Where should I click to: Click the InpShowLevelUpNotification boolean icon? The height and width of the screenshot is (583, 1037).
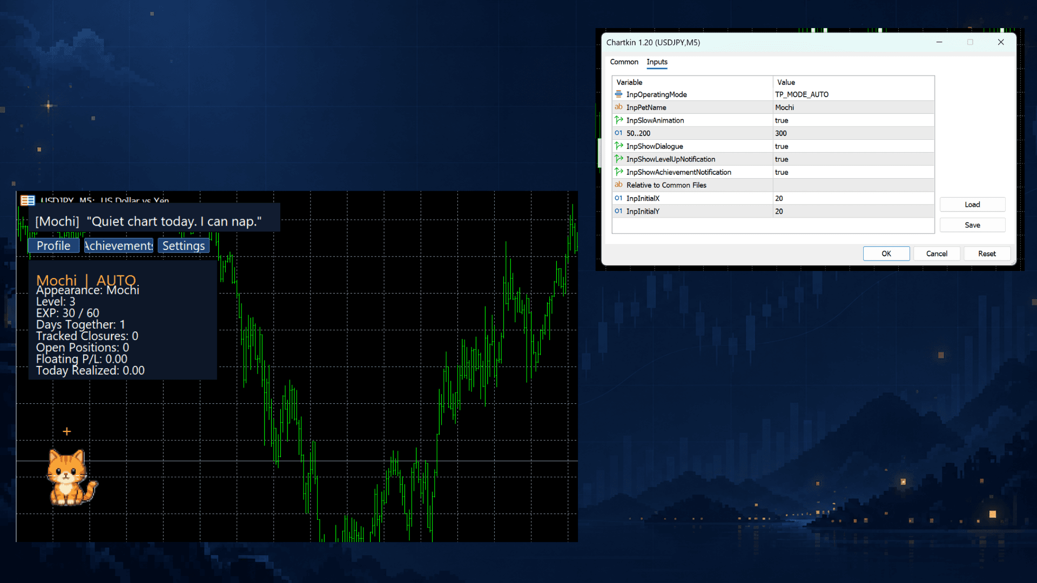pos(618,159)
